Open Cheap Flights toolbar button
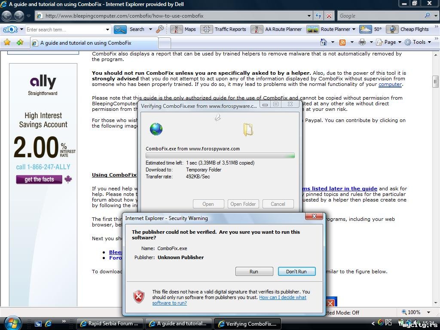The image size is (440, 330). coord(407,29)
